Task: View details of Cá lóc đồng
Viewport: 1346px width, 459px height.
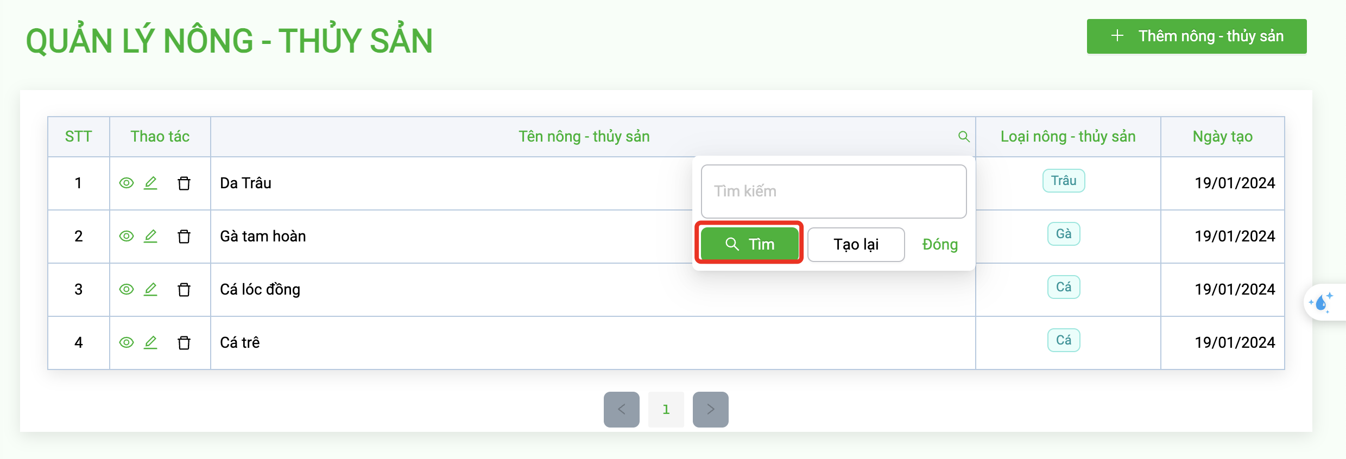Action: (x=127, y=289)
